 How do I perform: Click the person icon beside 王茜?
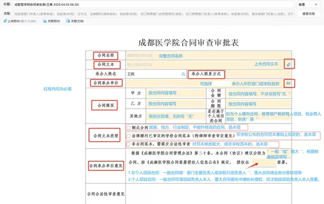[183, 74]
